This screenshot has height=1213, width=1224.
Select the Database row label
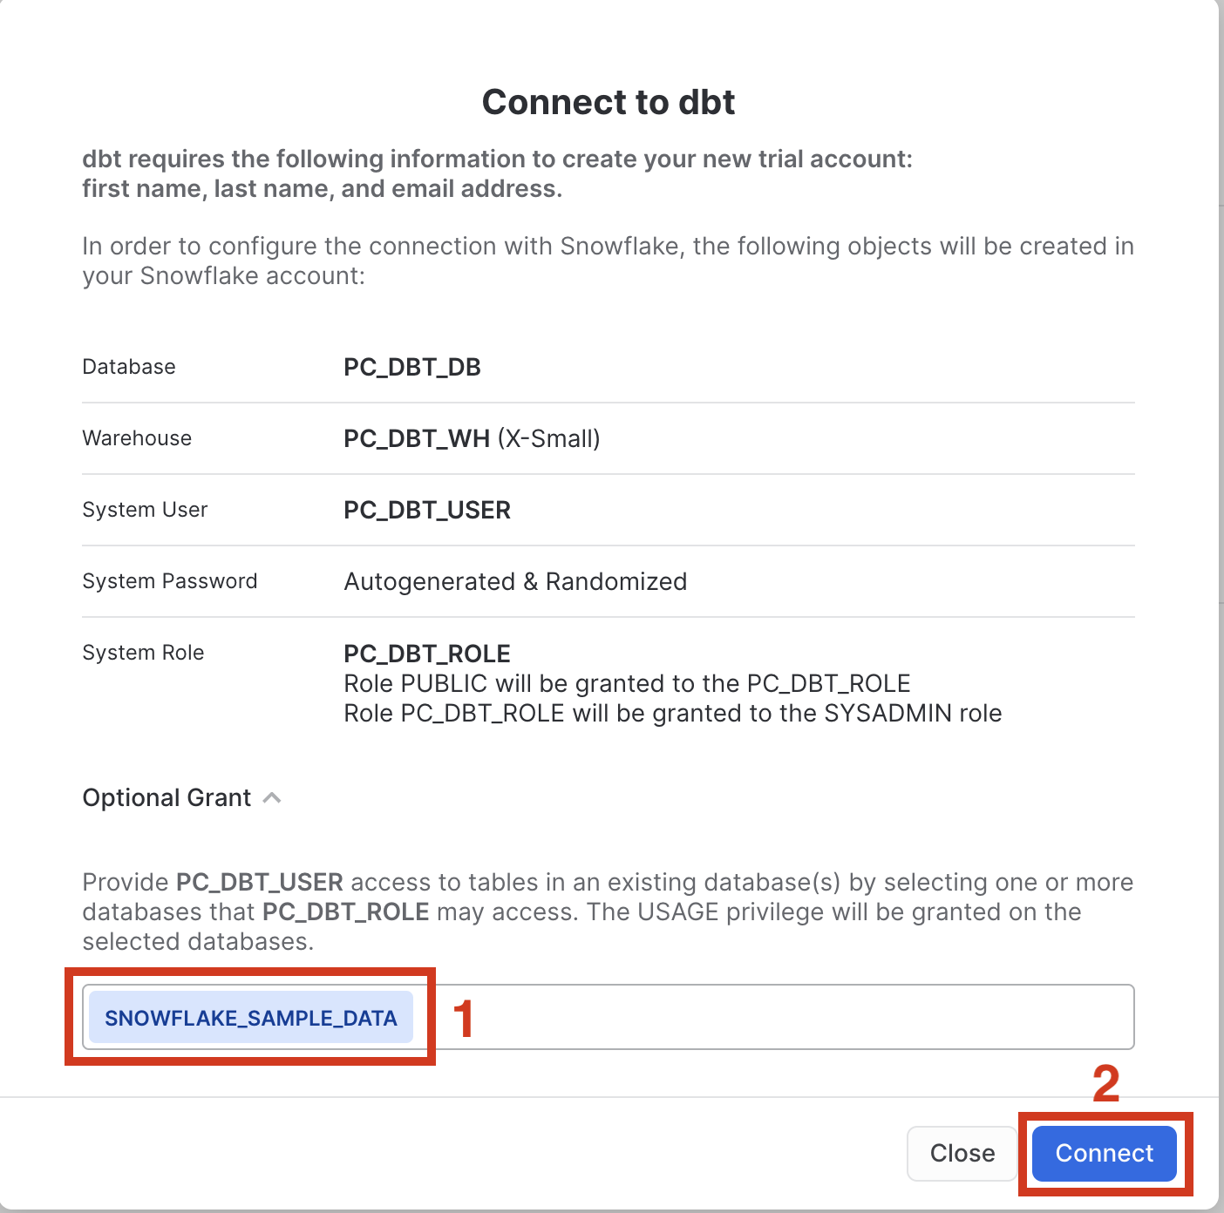tap(128, 367)
